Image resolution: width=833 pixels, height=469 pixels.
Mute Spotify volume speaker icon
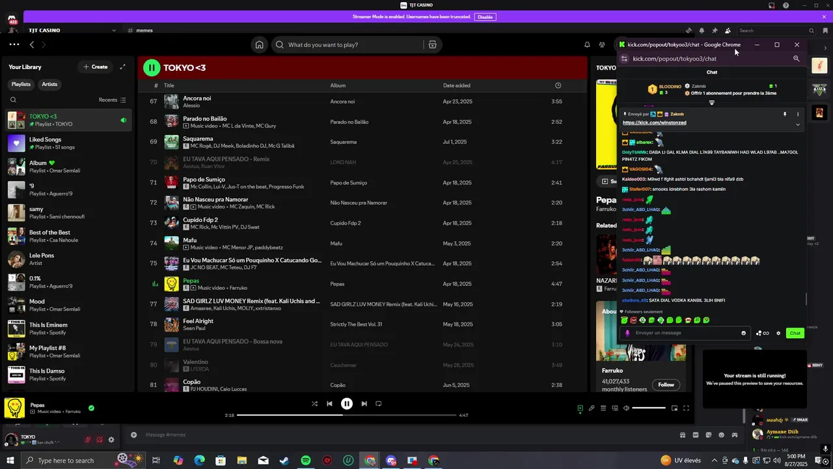(626, 408)
